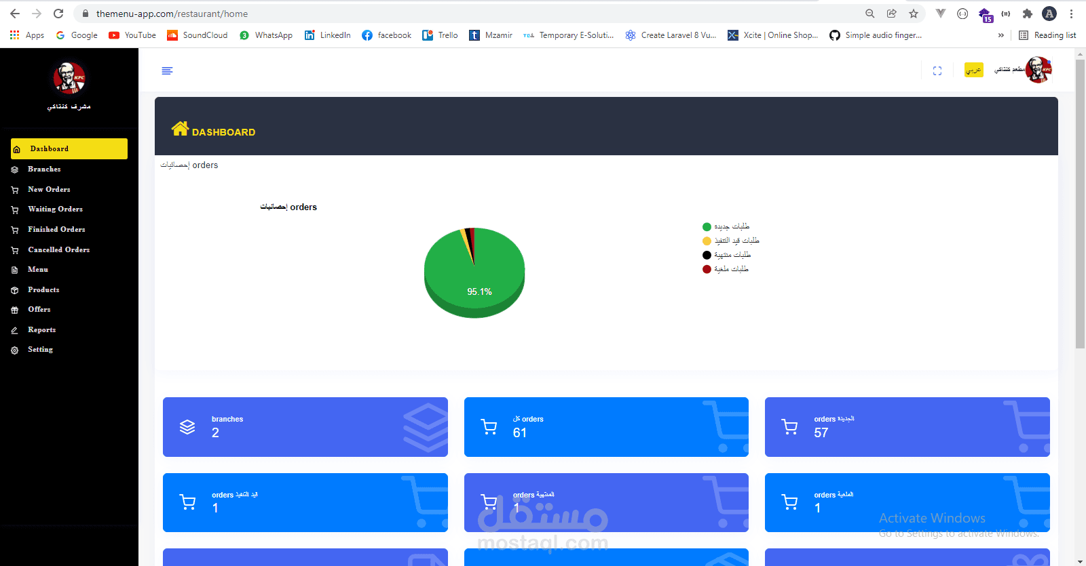The width and height of the screenshot is (1086, 566).
Task: Open the Dashboard menu item
Action: (x=69, y=148)
